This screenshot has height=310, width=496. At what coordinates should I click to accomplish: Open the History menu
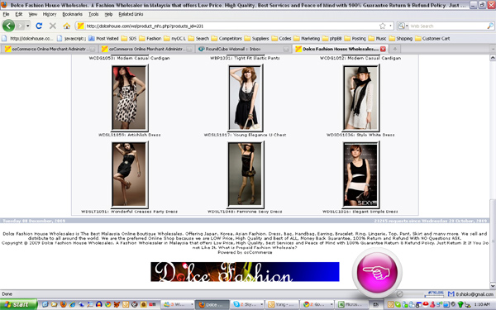pyautogui.click(x=50, y=14)
